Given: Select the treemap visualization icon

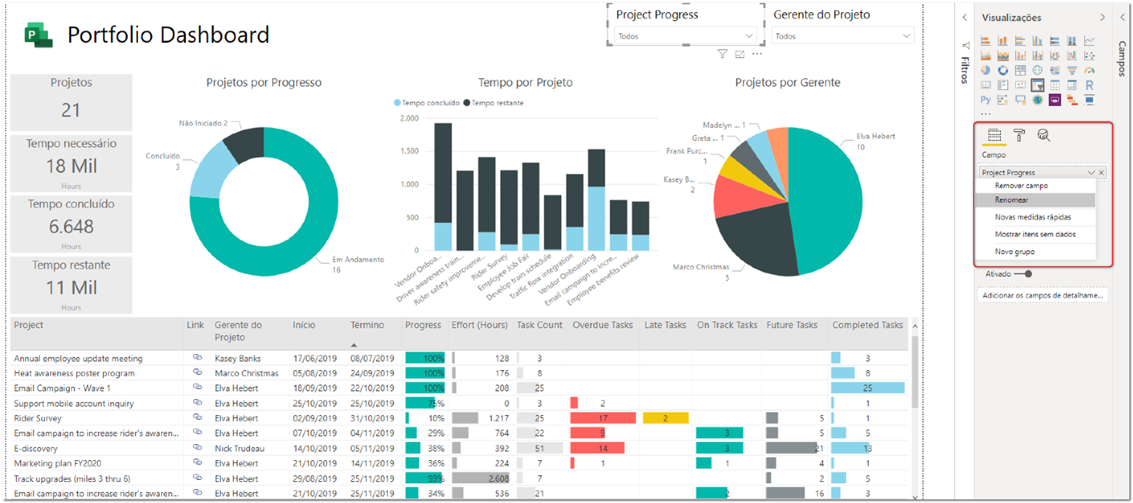Looking at the screenshot, I should pos(1020,70).
